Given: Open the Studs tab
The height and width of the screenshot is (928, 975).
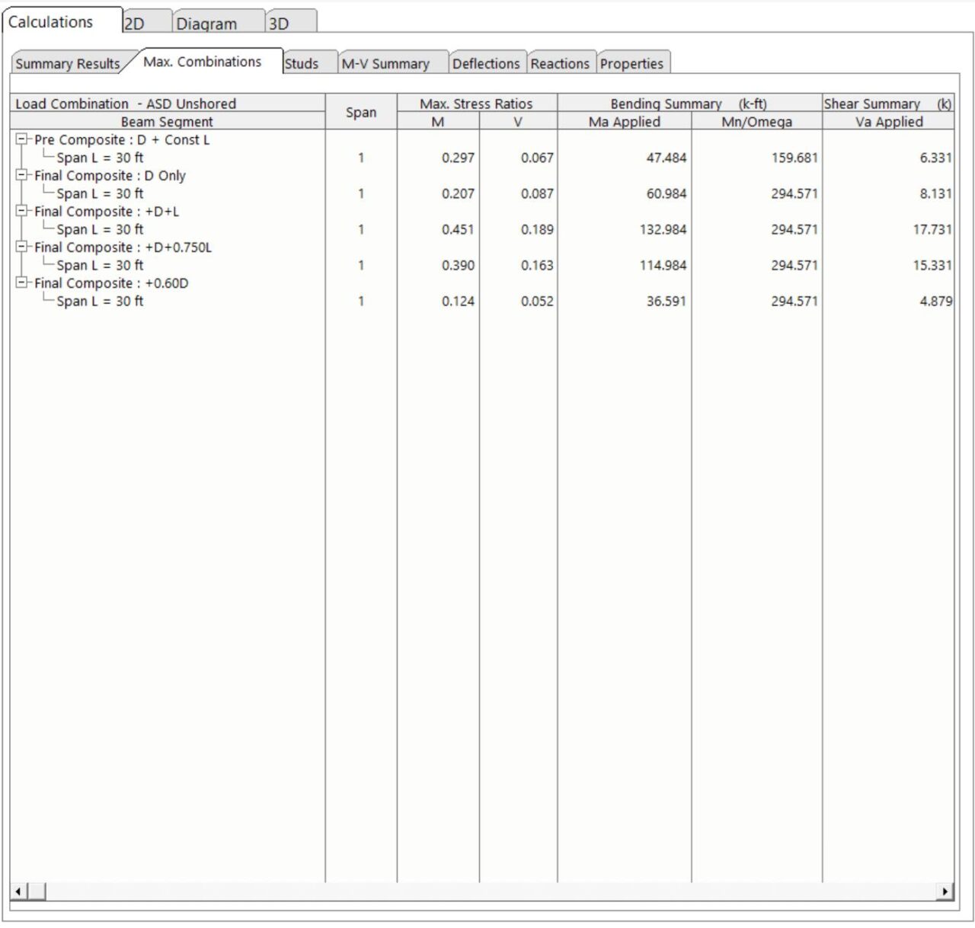Looking at the screenshot, I should [302, 64].
